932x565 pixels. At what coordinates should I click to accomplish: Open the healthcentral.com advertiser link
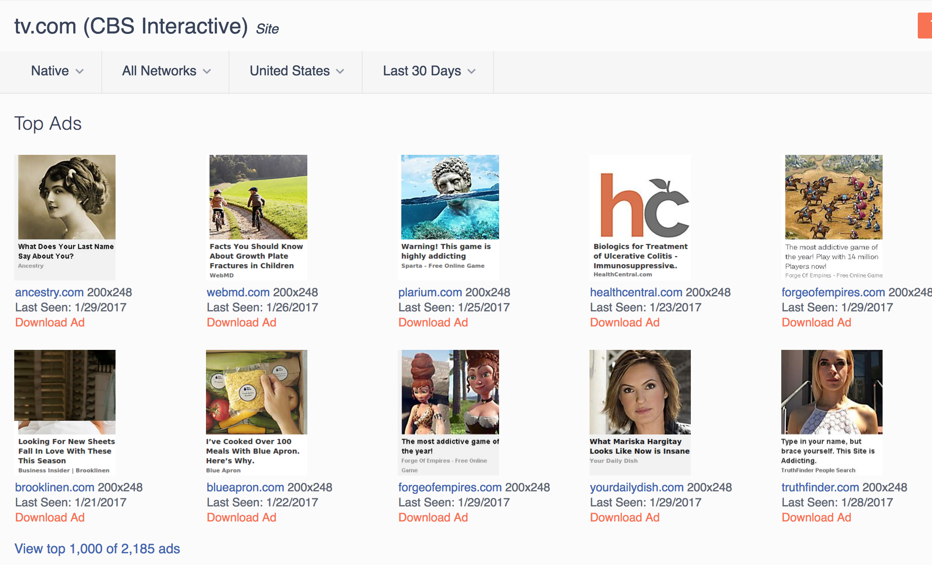click(x=636, y=292)
